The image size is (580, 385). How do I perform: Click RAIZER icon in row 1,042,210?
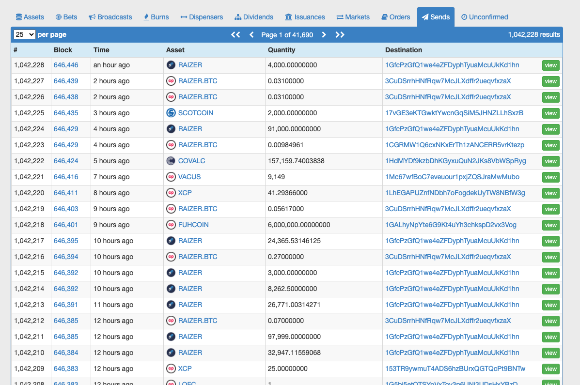[171, 353]
